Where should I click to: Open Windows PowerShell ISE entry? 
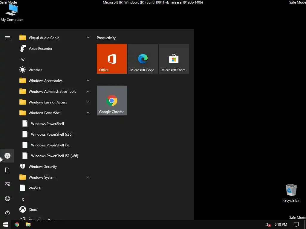[x=55, y=145]
